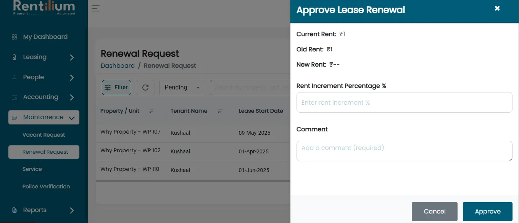Open Vacant Request submenu item
The height and width of the screenshot is (223, 519).
pos(44,135)
